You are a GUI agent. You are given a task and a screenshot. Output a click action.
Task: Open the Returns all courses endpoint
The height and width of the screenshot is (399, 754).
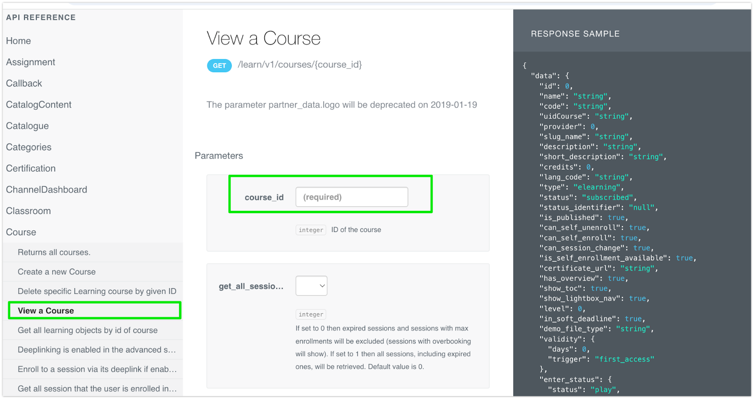click(54, 252)
